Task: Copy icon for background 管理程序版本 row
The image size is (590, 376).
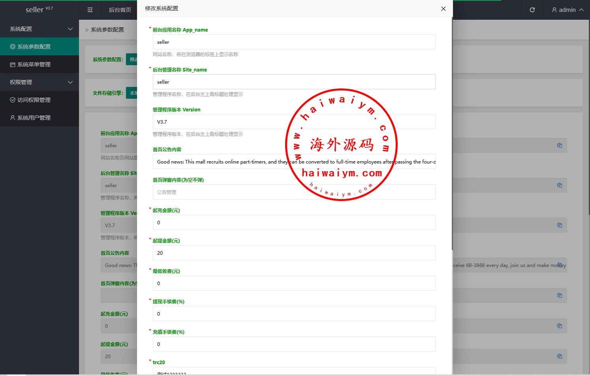Action: (x=560, y=225)
